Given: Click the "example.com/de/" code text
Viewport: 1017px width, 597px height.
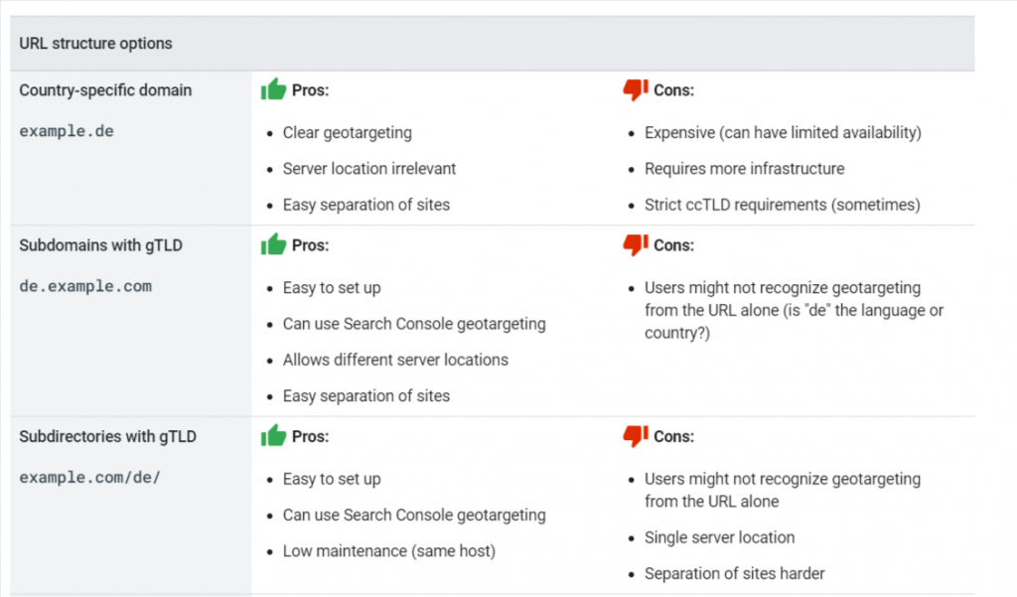Looking at the screenshot, I should [x=89, y=477].
